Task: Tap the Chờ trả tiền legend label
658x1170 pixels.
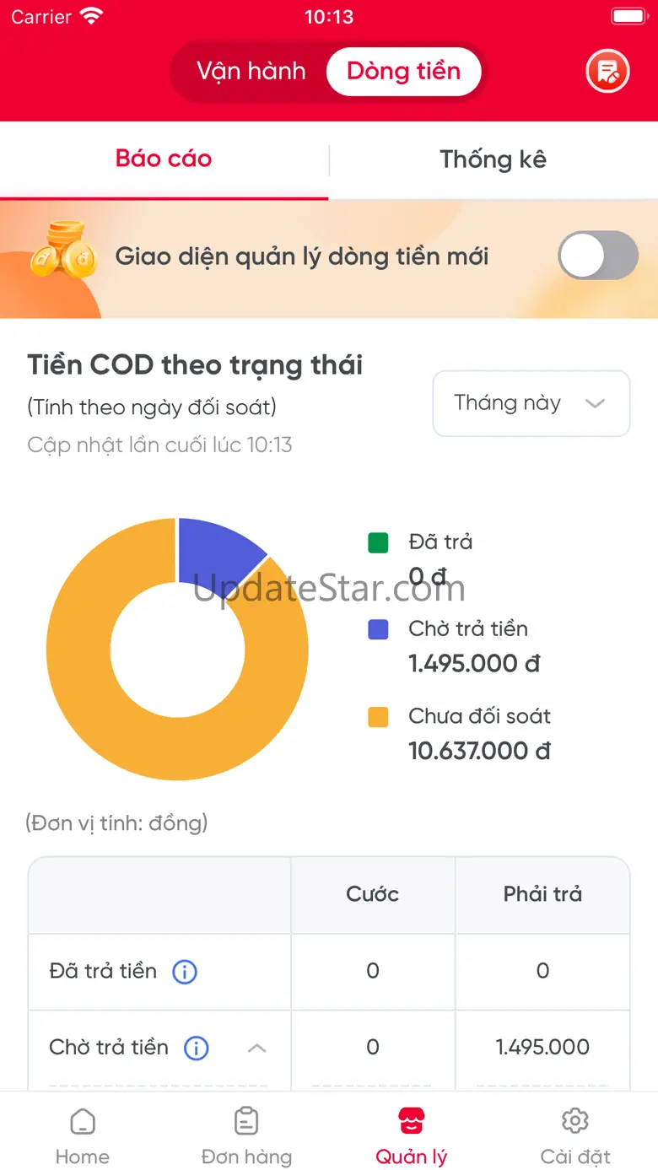Action: click(x=468, y=629)
